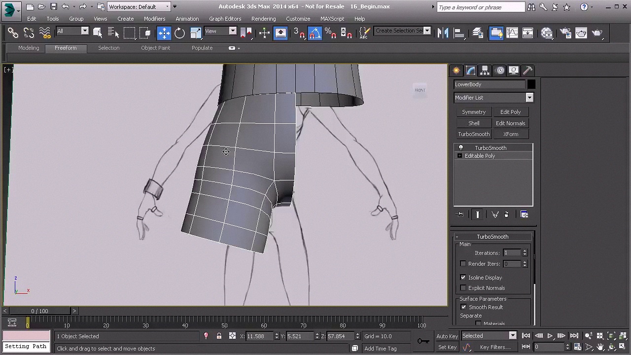The height and width of the screenshot is (355, 631).
Task: Choose the Rectangular Selection Region tool
Action: pyautogui.click(x=129, y=33)
